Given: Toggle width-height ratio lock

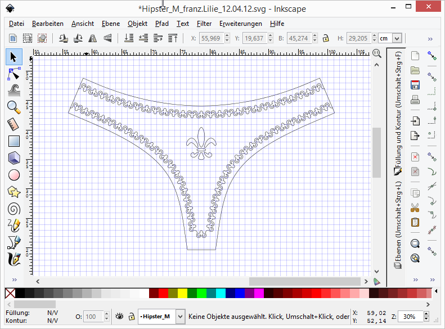Looking at the screenshot, I should point(325,38).
